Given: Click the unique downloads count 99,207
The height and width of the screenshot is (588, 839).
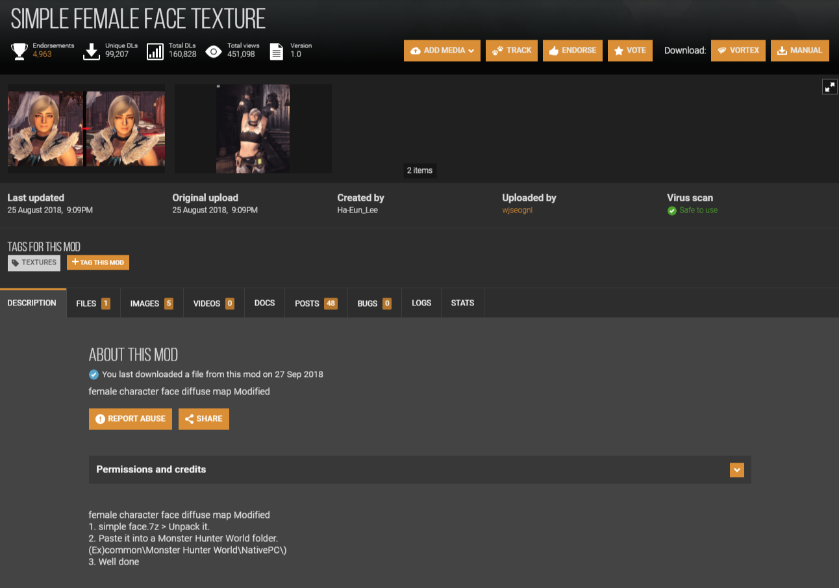Looking at the screenshot, I should [117, 55].
